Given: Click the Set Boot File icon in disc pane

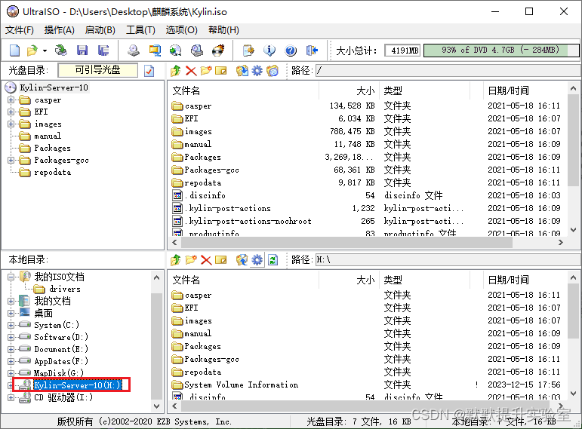Looking at the screenshot, I should point(273,70).
